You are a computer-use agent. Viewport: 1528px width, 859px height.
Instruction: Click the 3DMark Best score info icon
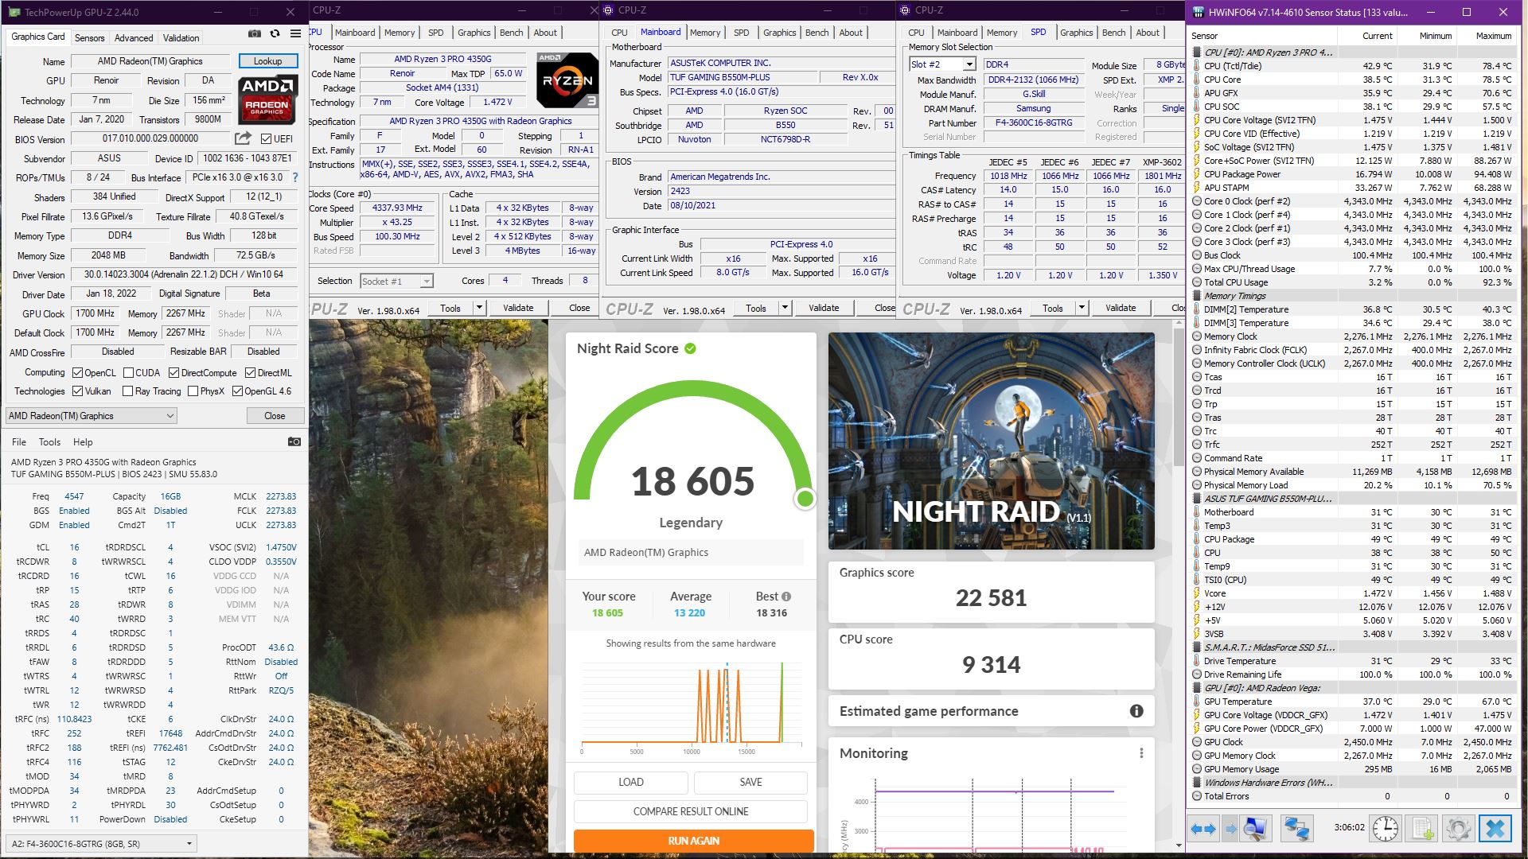(786, 597)
